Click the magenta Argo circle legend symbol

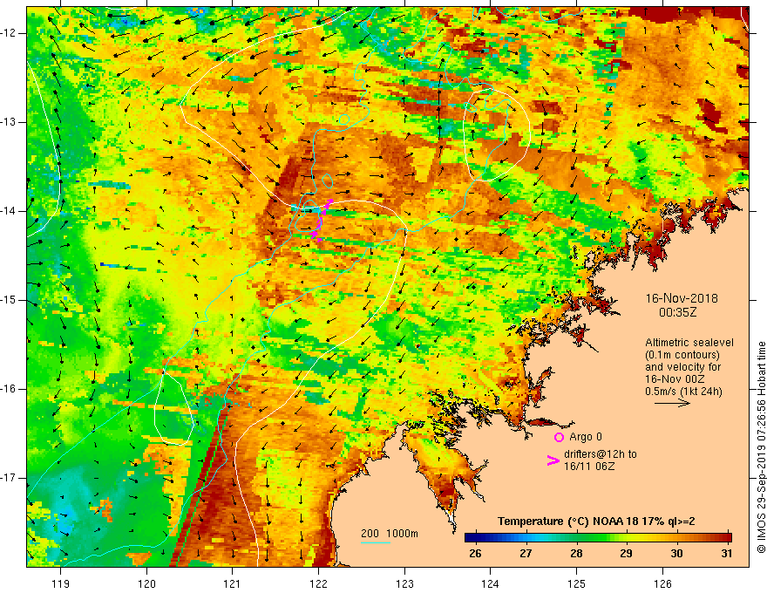pyautogui.click(x=559, y=437)
